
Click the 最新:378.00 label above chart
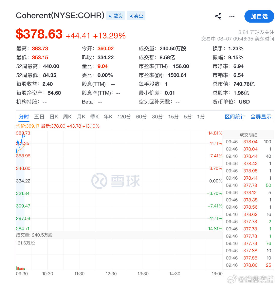coord(53,126)
